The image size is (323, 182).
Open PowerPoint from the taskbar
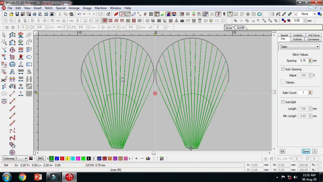[38, 177]
